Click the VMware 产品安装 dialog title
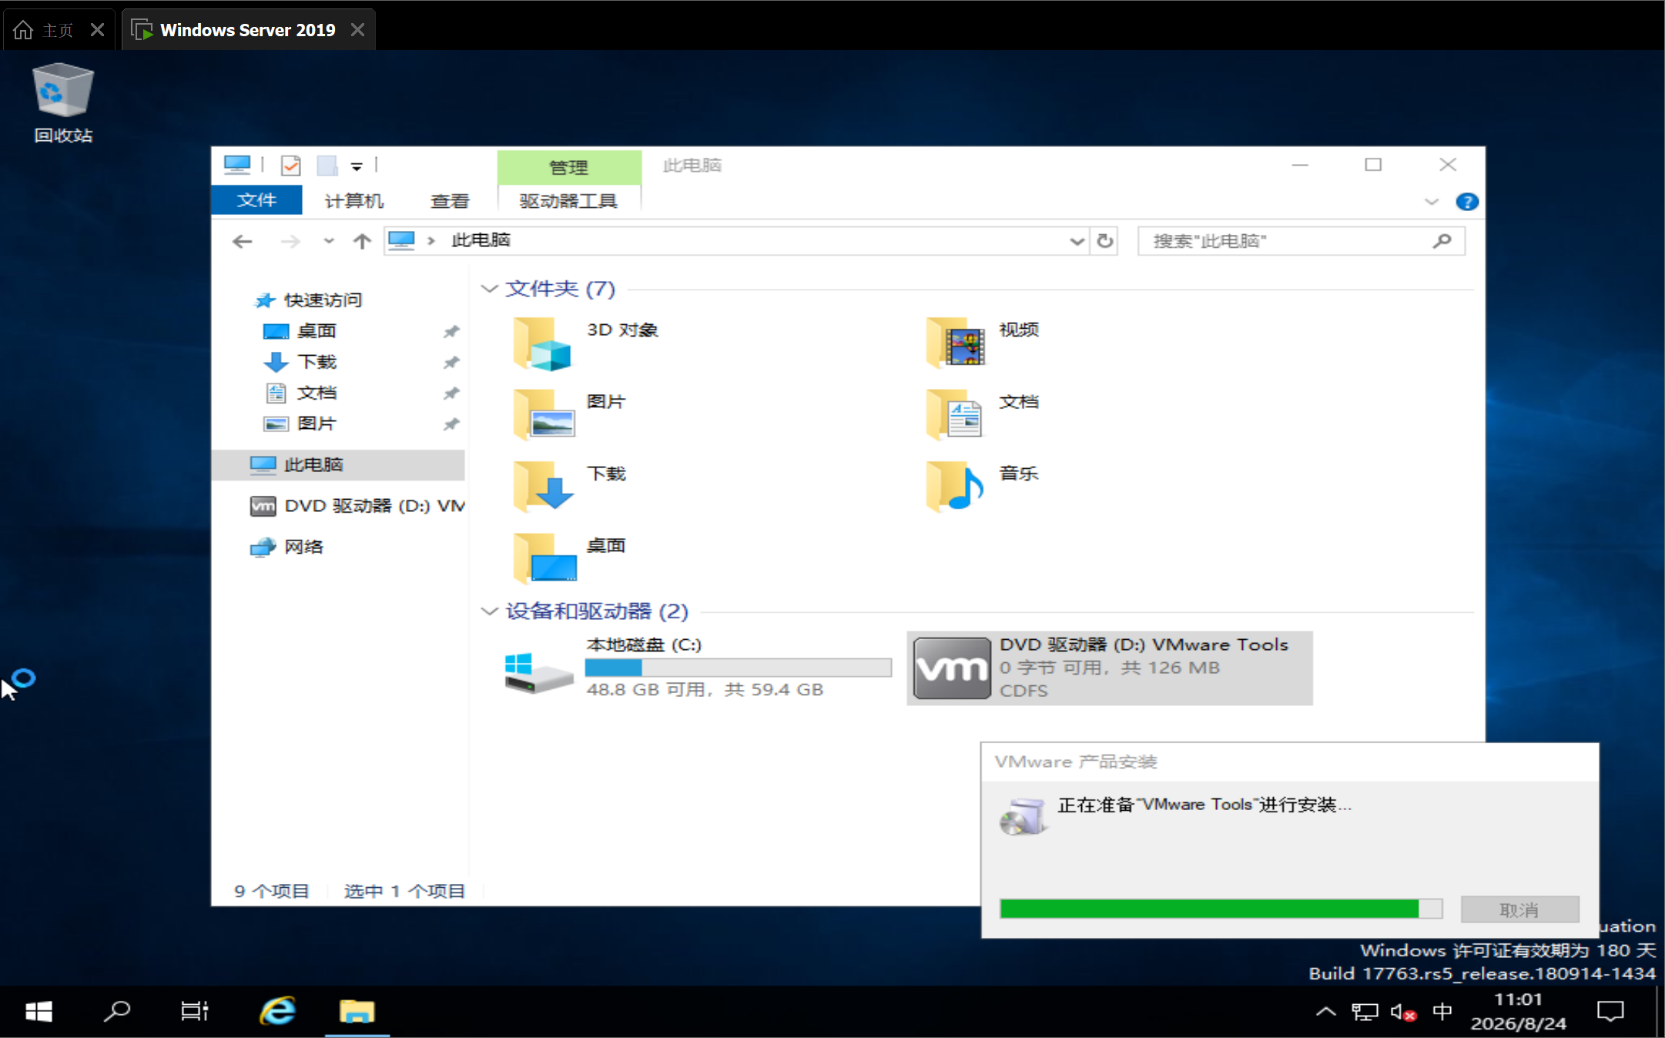The height and width of the screenshot is (1038, 1665). [1075, 762]
